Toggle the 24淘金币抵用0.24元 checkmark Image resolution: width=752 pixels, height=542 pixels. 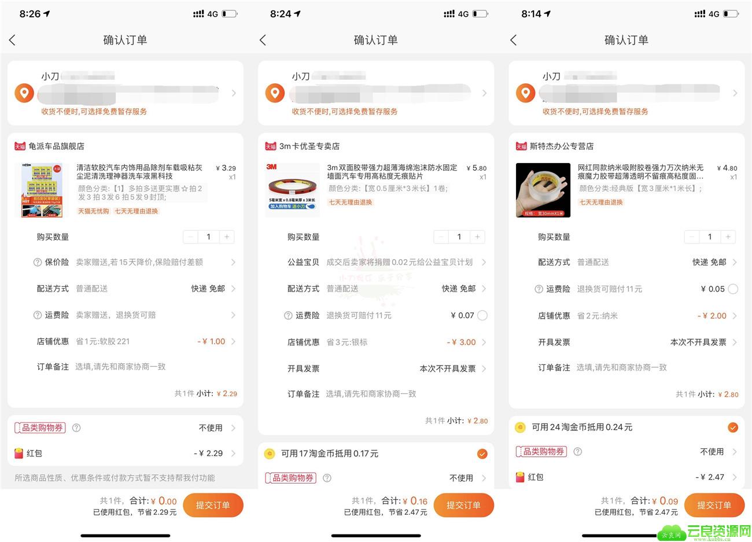point(733,427)
